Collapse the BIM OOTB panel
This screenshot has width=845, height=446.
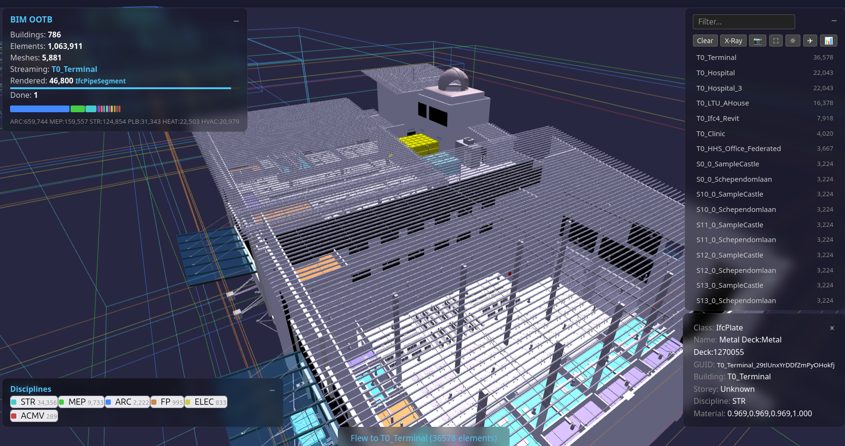pos(236,21)
